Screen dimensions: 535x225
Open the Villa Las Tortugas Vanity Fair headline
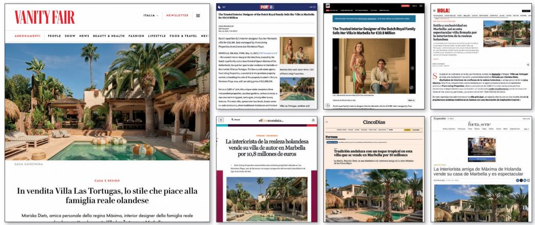click(x=107, y=195)
